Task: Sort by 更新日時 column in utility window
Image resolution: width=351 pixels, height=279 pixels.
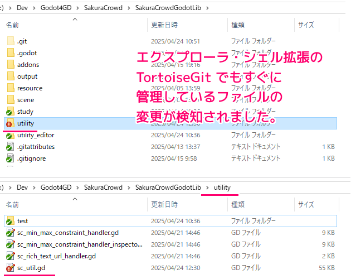Action: pos(164,205)
